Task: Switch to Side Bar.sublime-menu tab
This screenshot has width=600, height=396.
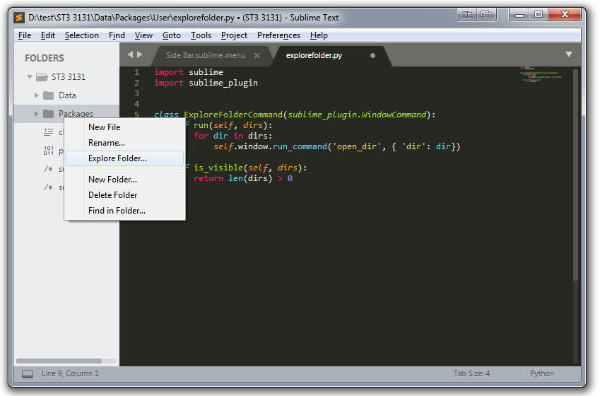Action: pos(206,56)
